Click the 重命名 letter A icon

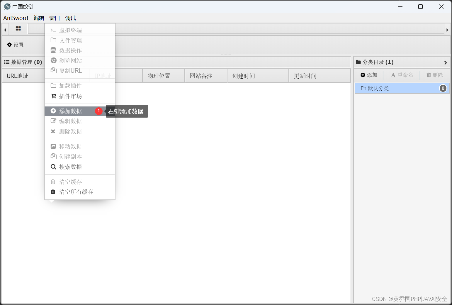pos(393,75)
